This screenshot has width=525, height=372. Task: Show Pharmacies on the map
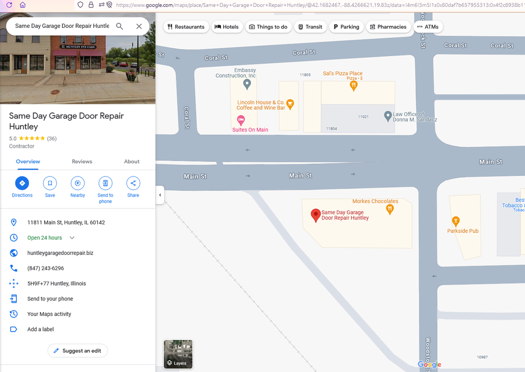(x=388, y=27)
